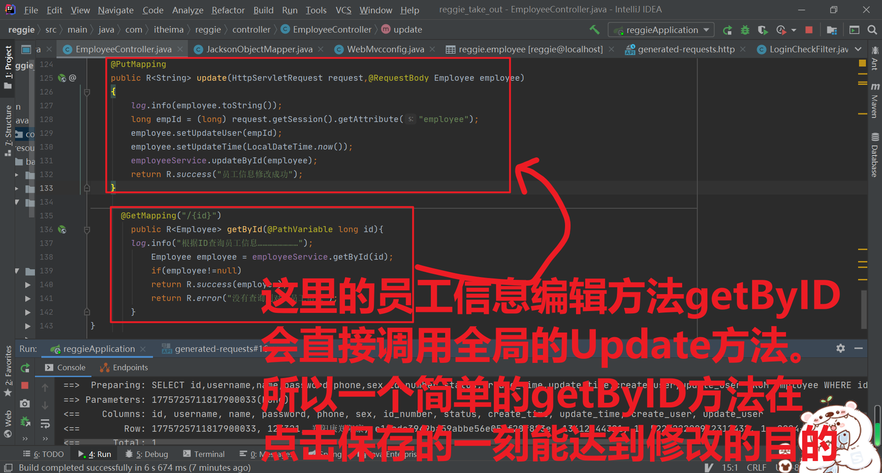Viewport: 882px width, 473px height.
Task: Open Project Structure icon in toolbar
Action: [831, 30]
